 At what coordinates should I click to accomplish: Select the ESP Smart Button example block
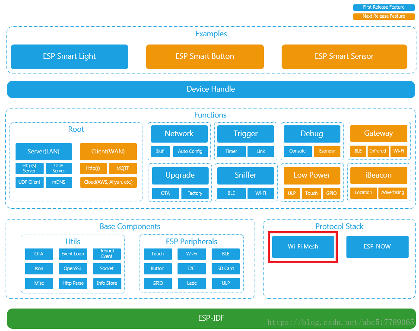(205, 57)
